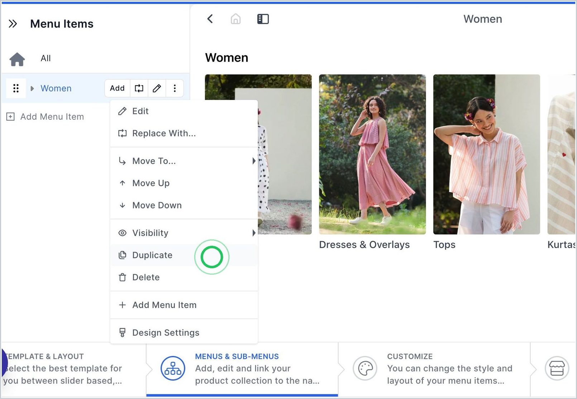Click the pencil edit icon for Women
Viewport: 577px width, 399px height.
[x=157, y=88]
